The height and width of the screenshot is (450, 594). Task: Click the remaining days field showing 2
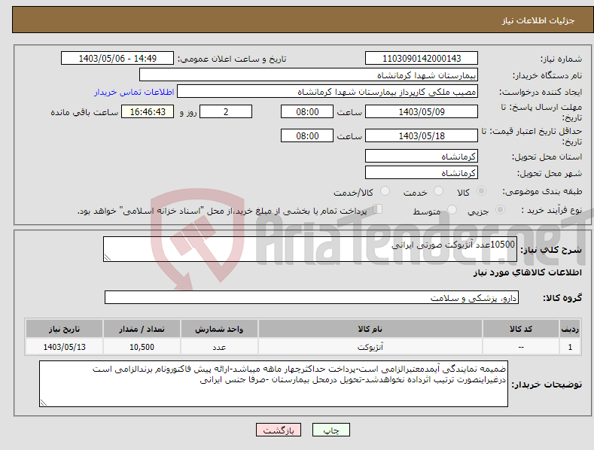(x=226, y=111)
